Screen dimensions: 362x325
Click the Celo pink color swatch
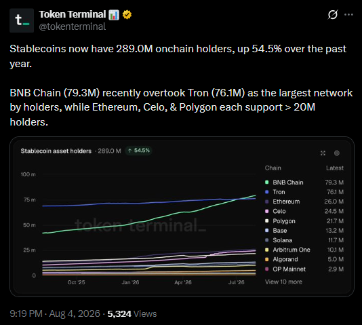point(267,211)
